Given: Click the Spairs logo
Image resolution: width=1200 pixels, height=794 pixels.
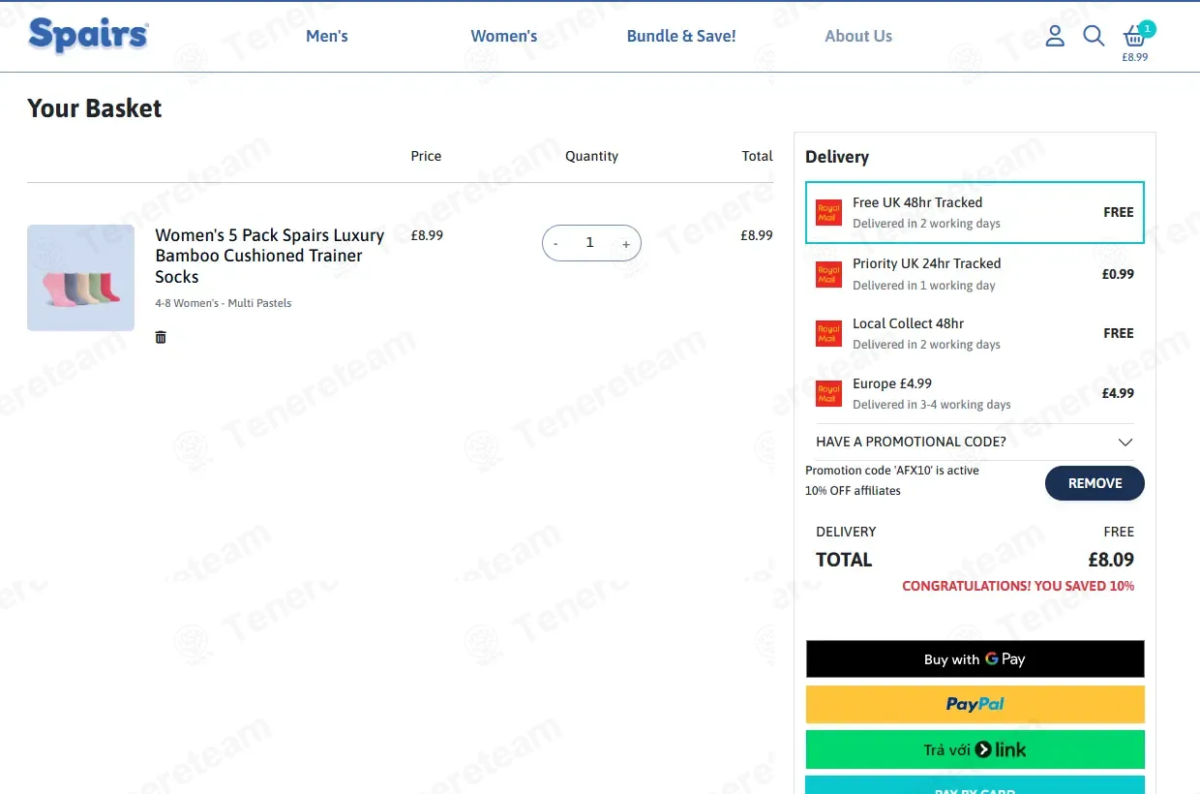Looking at the screenshot, I should (x=88, y=36).
